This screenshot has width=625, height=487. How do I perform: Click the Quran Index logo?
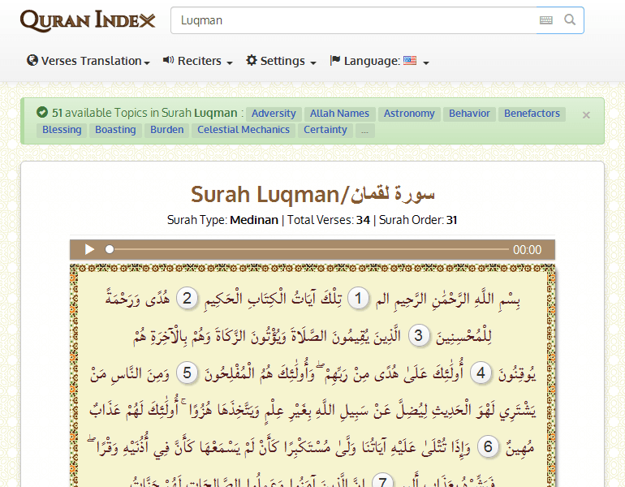[x=87, y=20]
